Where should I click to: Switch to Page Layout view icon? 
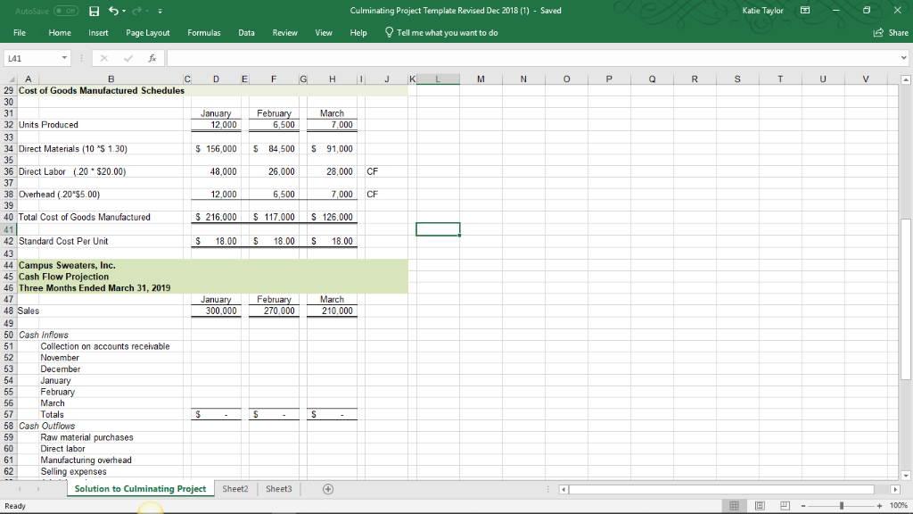tap(760, 506)
